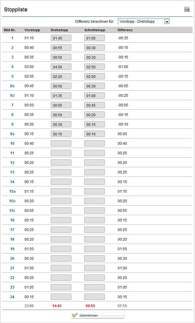Viewport: 195px width, 323px height.
Task: Focus empty Schnittstopp field for Bild 10
Action: pos(94,143)
